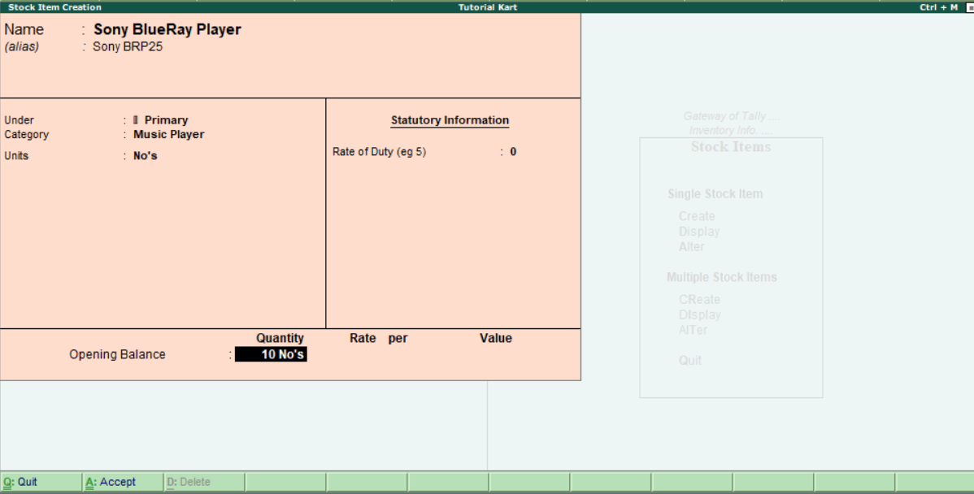Click the A: Accept button

123,482
